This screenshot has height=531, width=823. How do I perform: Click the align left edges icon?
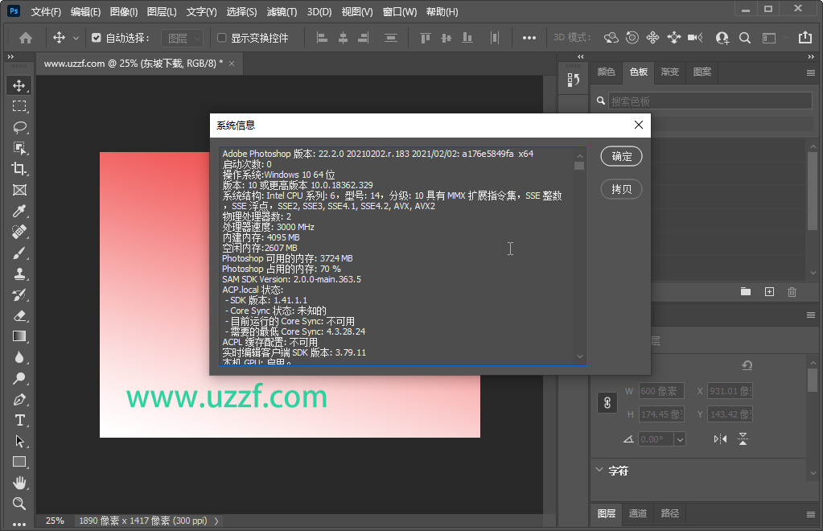[323, 38]
